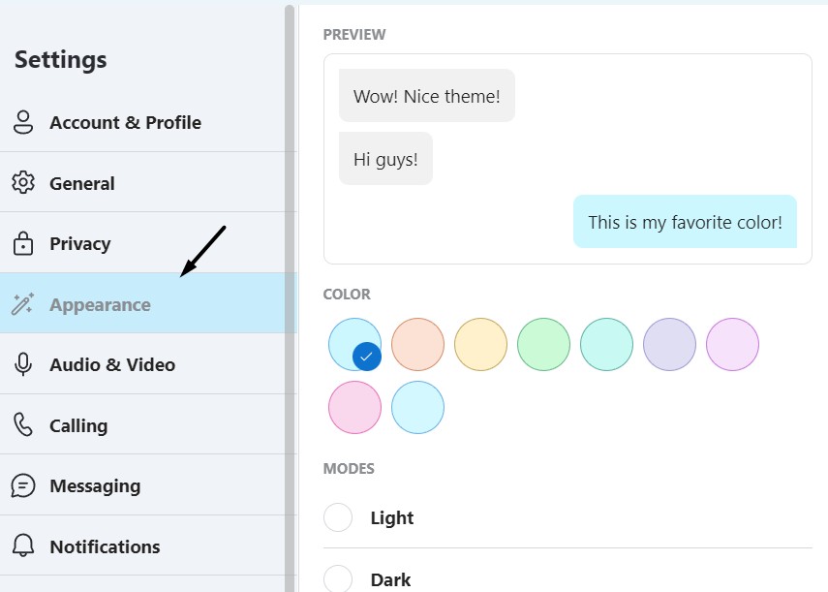This screenshot has height=592, width=828.
Task: Click the Messaging chat bubble icon
Action: pyautogui.click(x=23, y=485)
